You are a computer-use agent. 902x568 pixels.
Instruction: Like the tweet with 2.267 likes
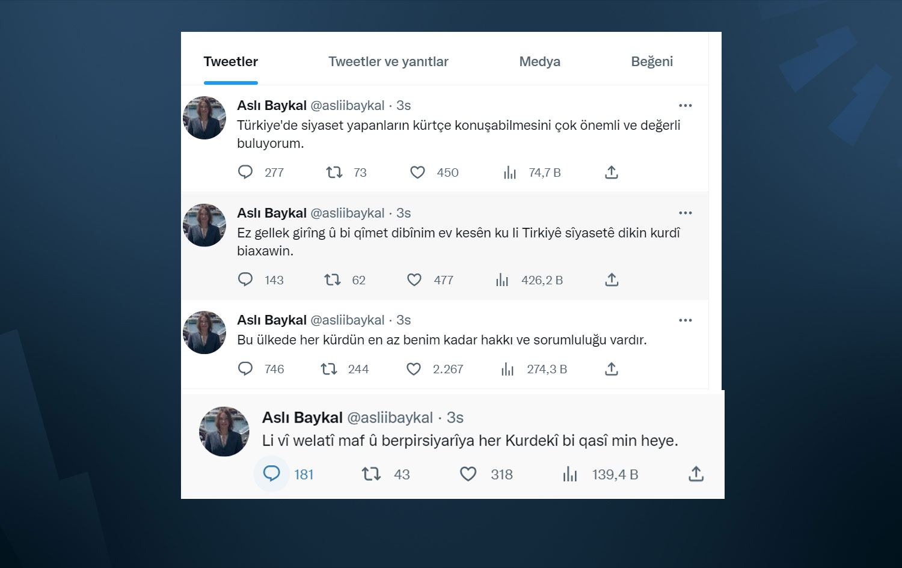click(414, 368)
